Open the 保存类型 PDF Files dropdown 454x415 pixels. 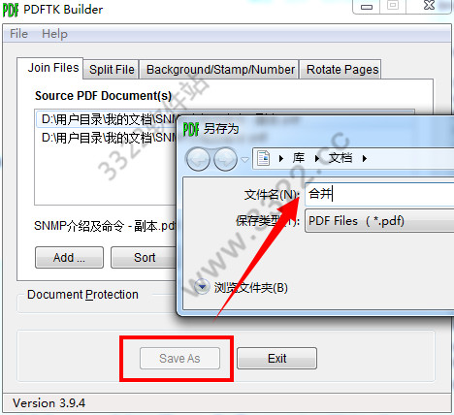click(379, 221)
